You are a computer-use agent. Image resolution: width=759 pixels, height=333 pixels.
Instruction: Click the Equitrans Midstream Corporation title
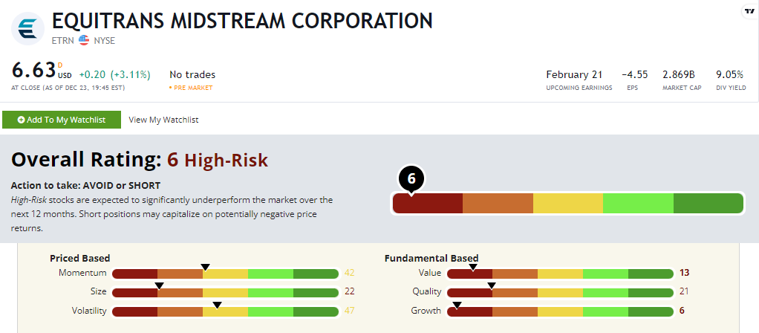(x=242, y=21)
